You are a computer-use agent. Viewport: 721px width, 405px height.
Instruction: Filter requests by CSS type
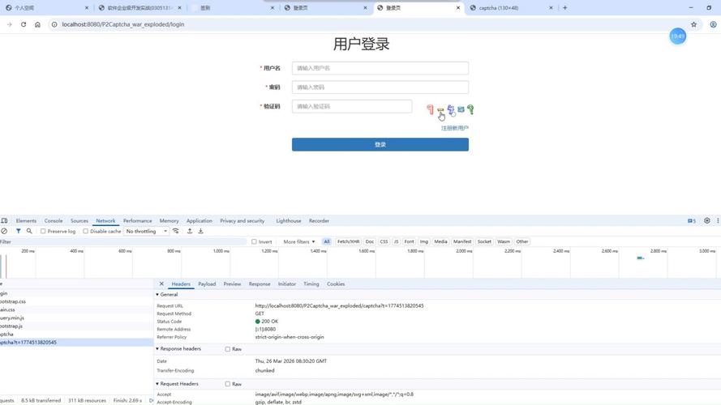(384, 241)
